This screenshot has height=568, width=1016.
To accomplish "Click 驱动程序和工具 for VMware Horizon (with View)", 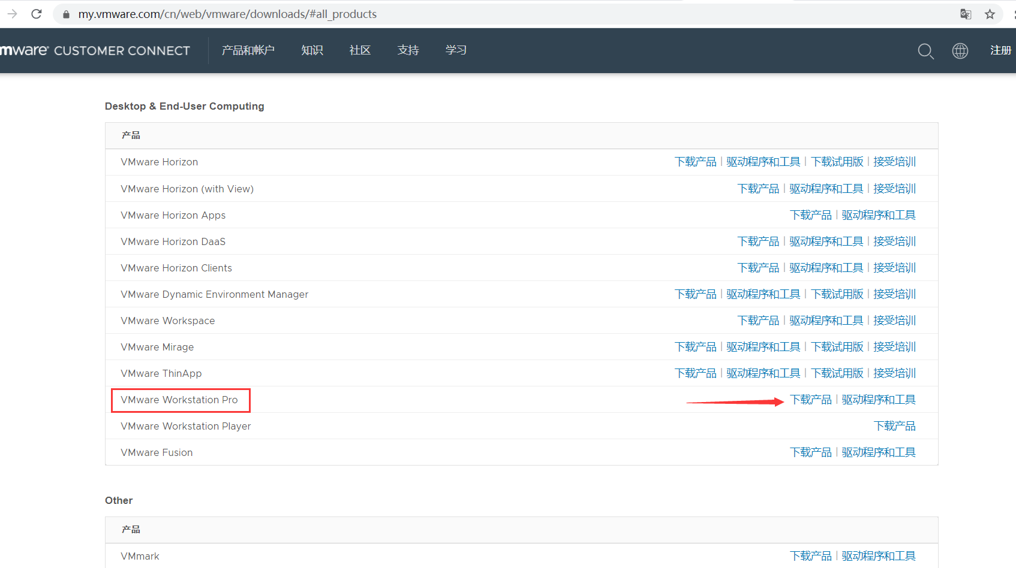I will point(826,189).
